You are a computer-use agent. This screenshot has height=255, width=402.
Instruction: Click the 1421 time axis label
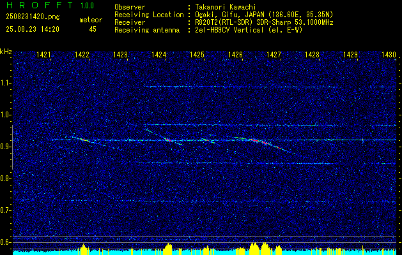43,55
